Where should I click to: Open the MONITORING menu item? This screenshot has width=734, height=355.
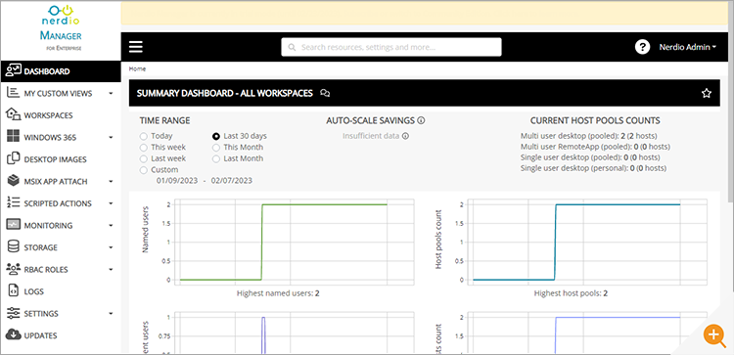(x=61, y=225)
